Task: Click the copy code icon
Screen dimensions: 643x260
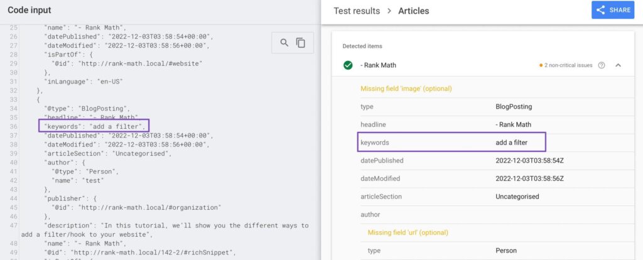Action: 301,43
